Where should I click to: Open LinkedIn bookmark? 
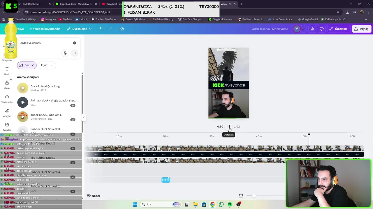point(82,19)
